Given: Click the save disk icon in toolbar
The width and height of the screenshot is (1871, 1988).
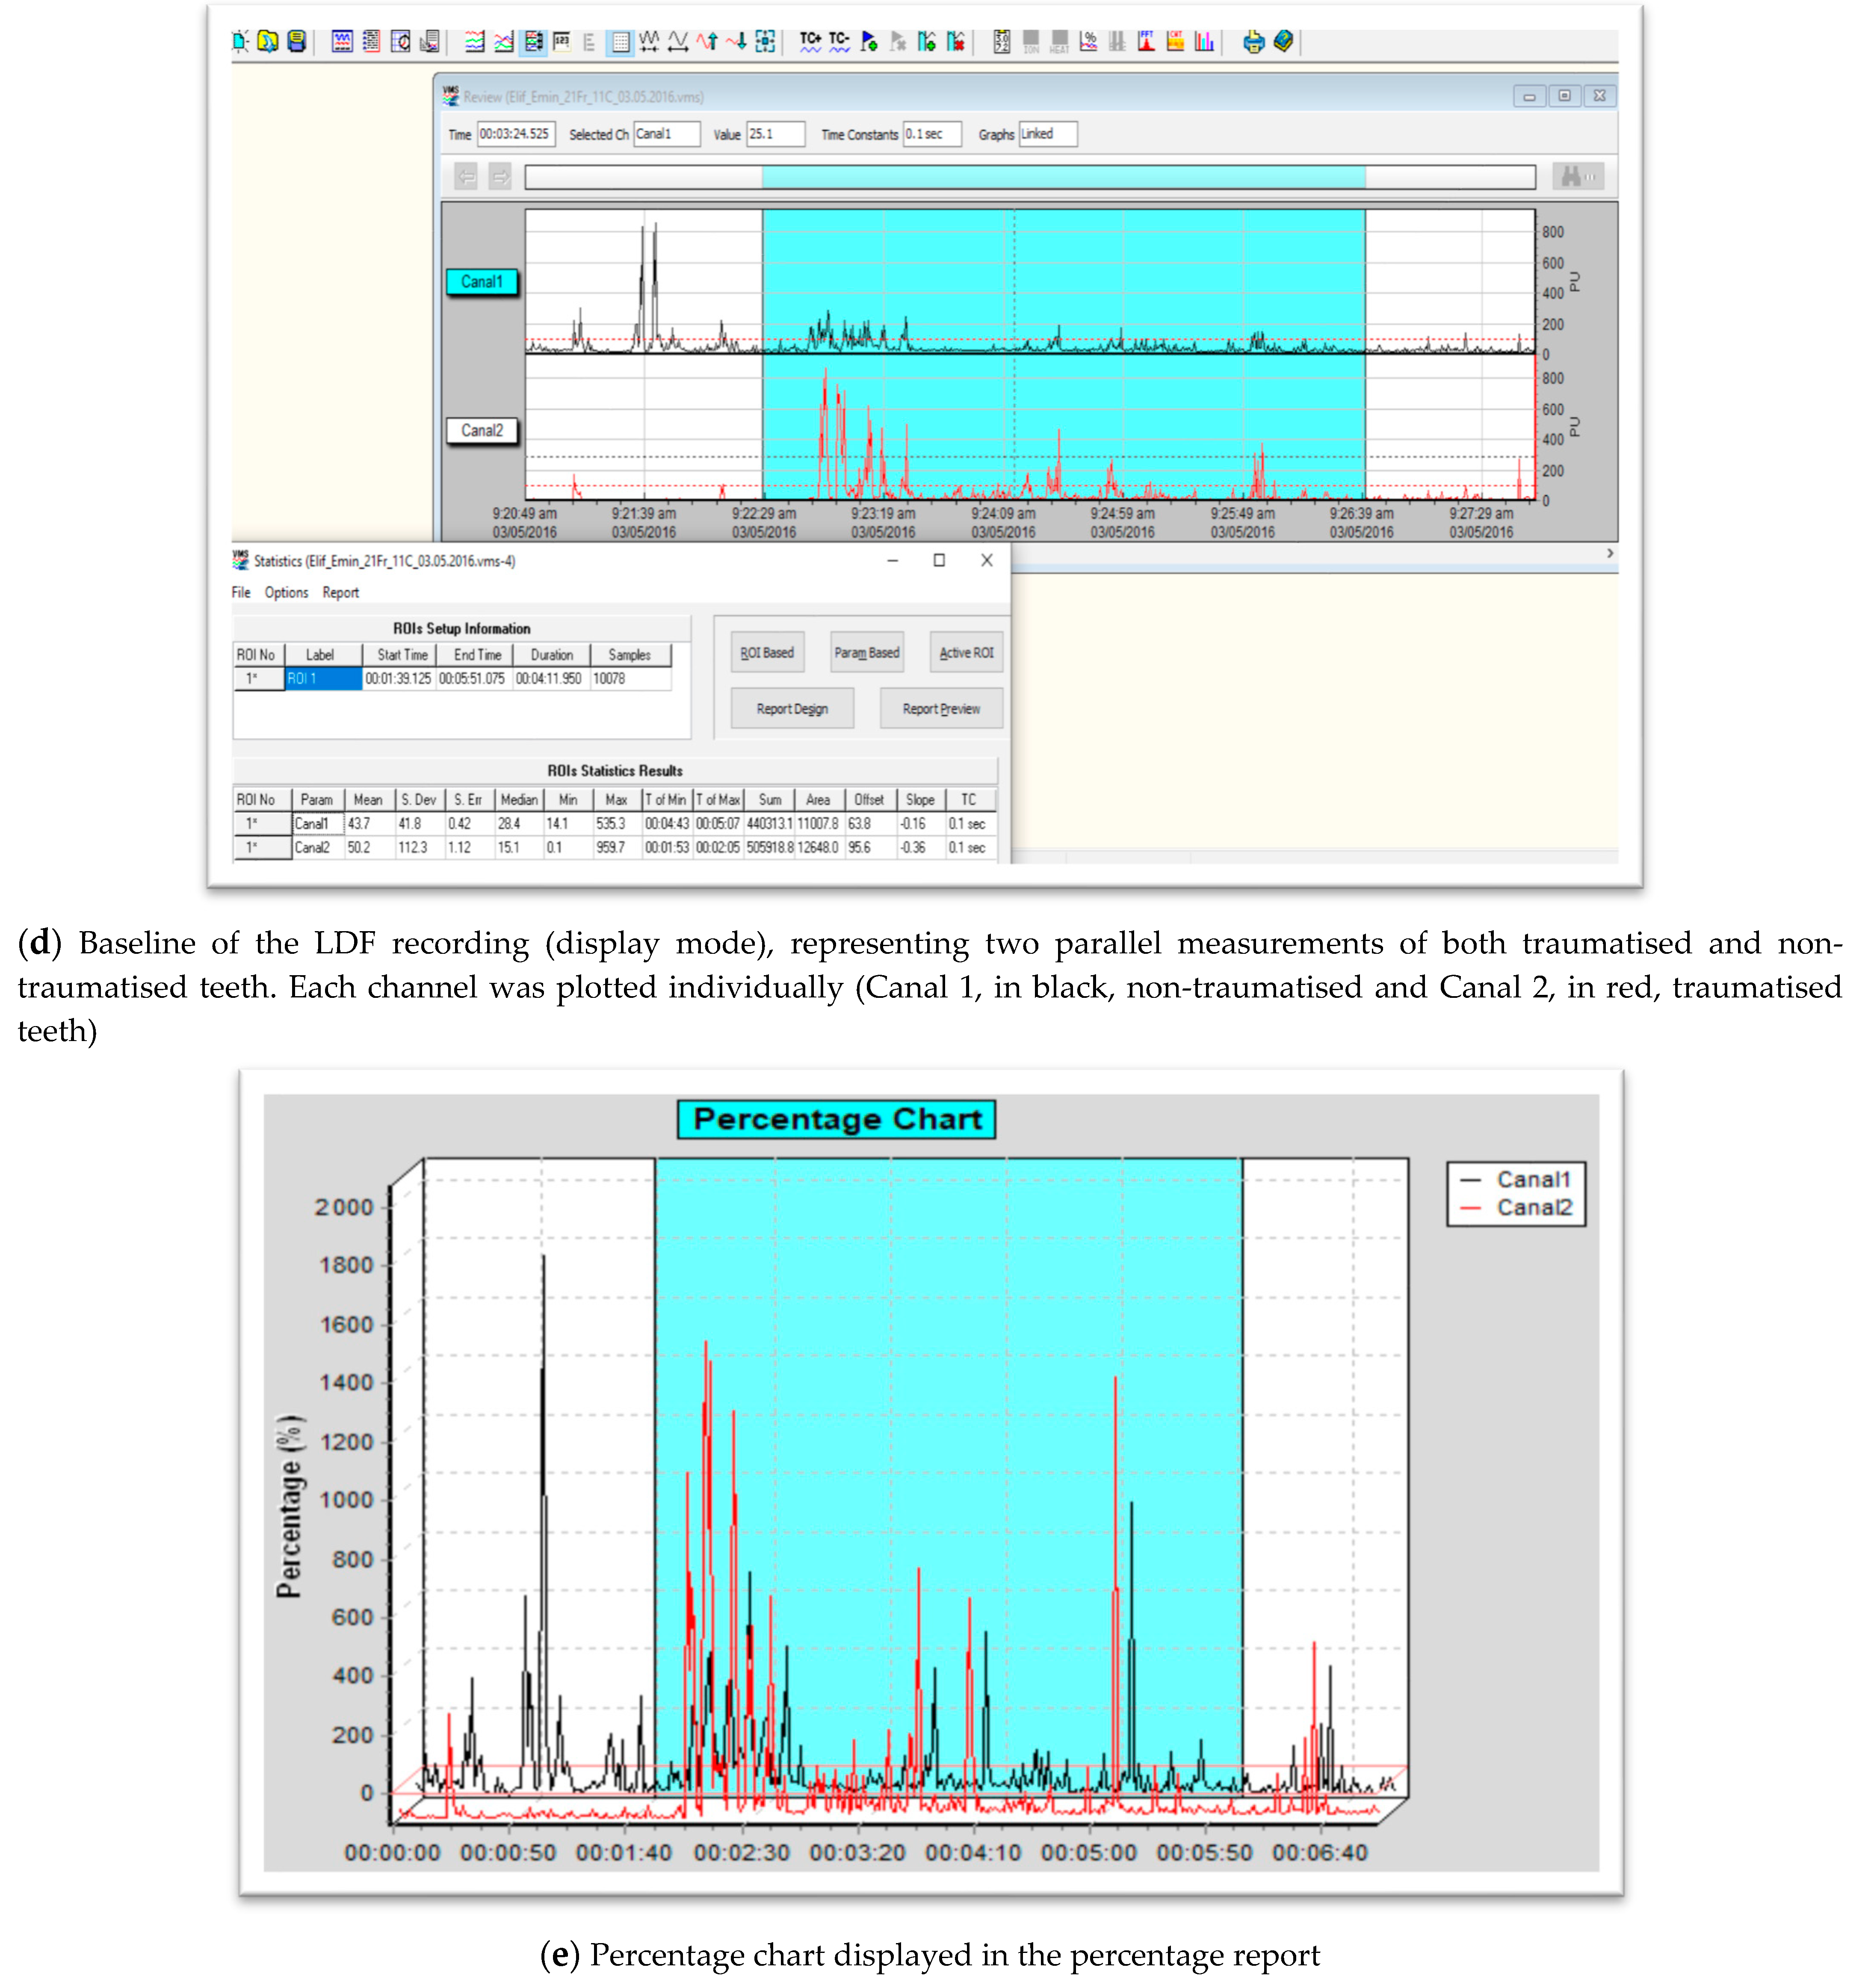Looking at the screenshot, I should (x=297, y=41).
